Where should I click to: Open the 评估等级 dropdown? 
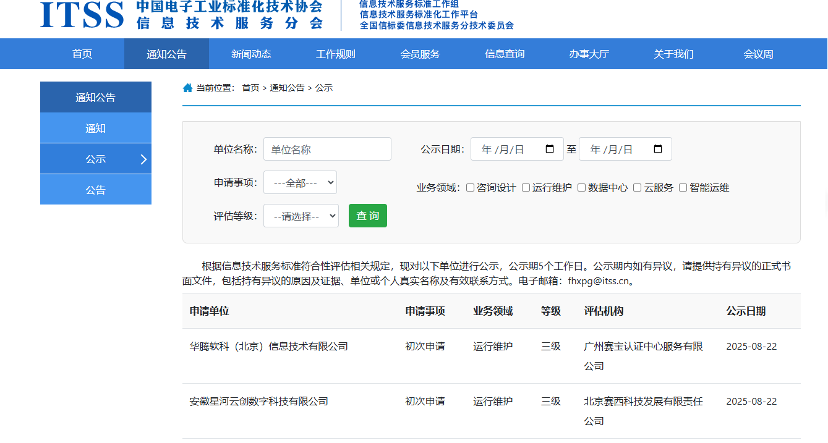pos(301,216)
